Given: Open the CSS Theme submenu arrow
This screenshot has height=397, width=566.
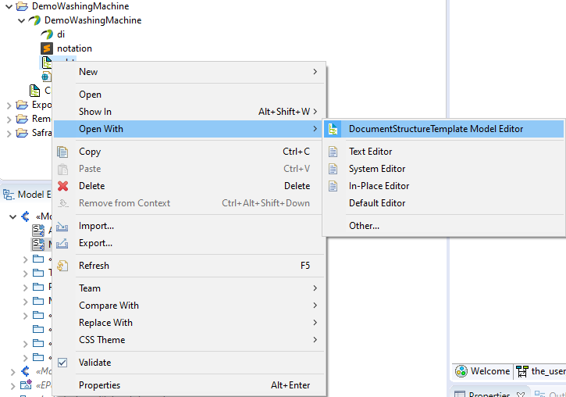Looking at the screenshot, I should tap(315, 340).
